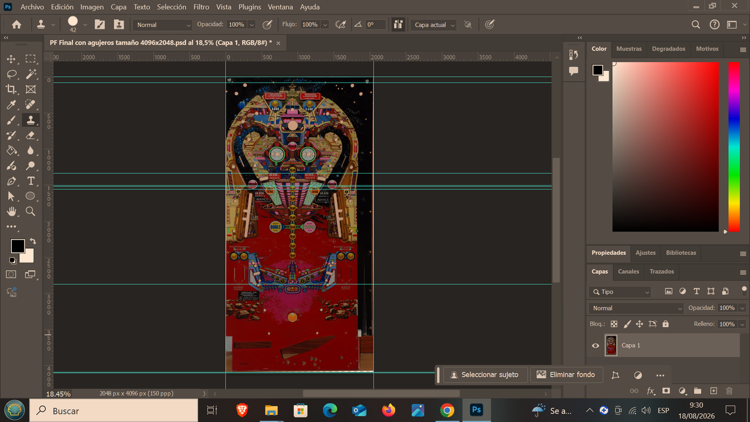750x422 pixels.
Task: Expand the options bar Opacidad slider arrow
Action: tap(251, 25)
